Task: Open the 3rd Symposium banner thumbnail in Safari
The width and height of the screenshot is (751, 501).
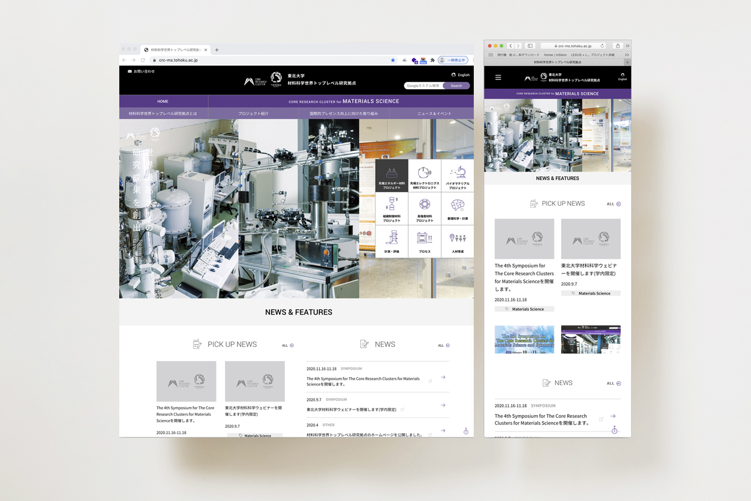Action: click(524, 340)
